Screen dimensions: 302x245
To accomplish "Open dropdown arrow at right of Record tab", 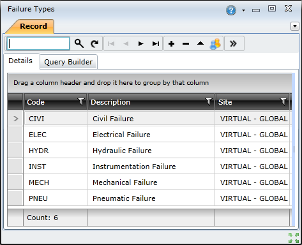I will (x=295, y=26).
